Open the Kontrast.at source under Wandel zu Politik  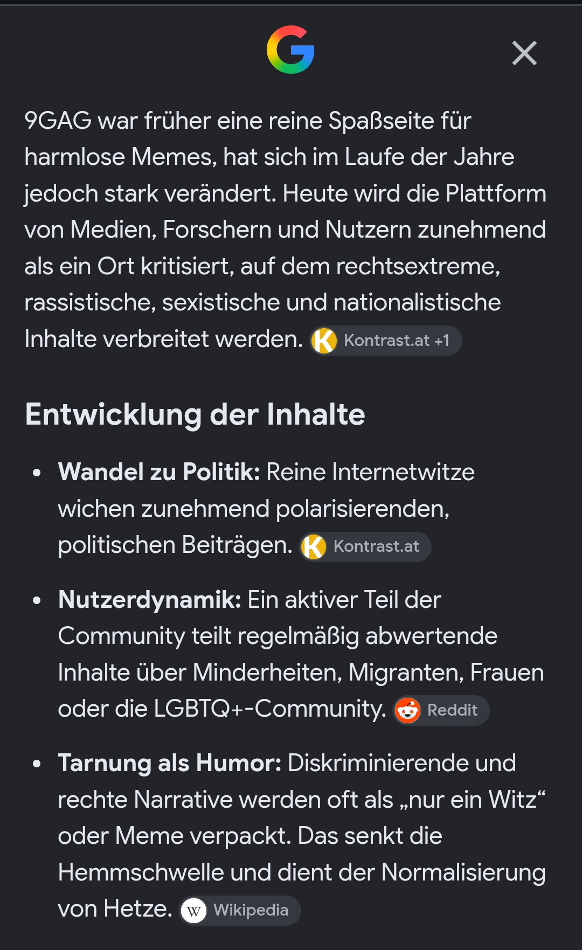(x=365, y=547)
